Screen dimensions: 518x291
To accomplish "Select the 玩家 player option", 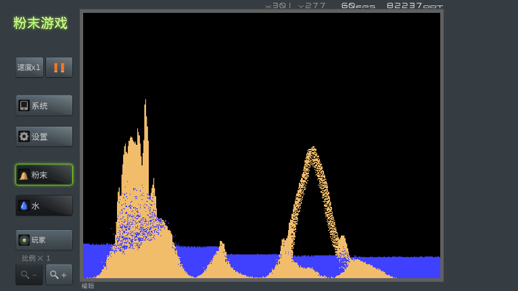I will [x=44, y=240].
